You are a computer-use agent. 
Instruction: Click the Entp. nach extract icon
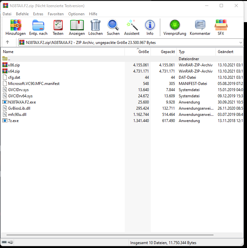(38, 25)
